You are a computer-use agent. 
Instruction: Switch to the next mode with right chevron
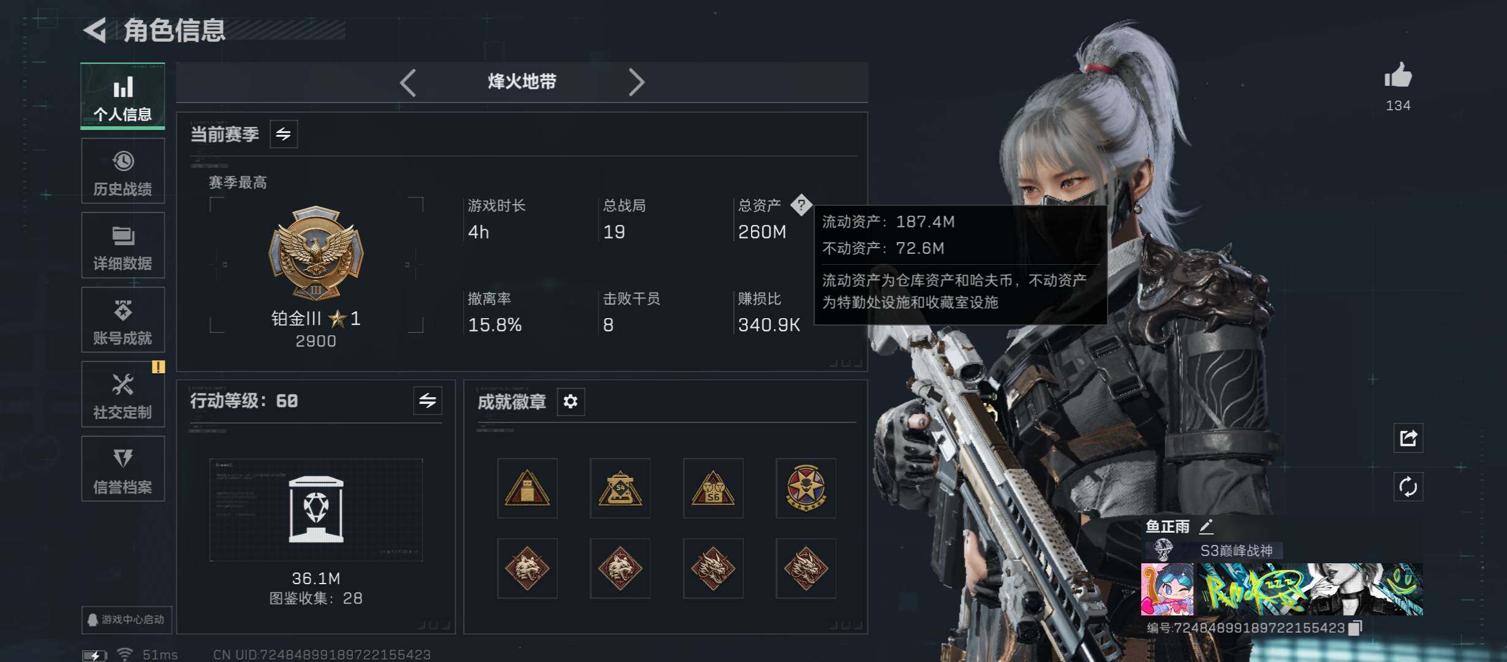pos(636,82)
